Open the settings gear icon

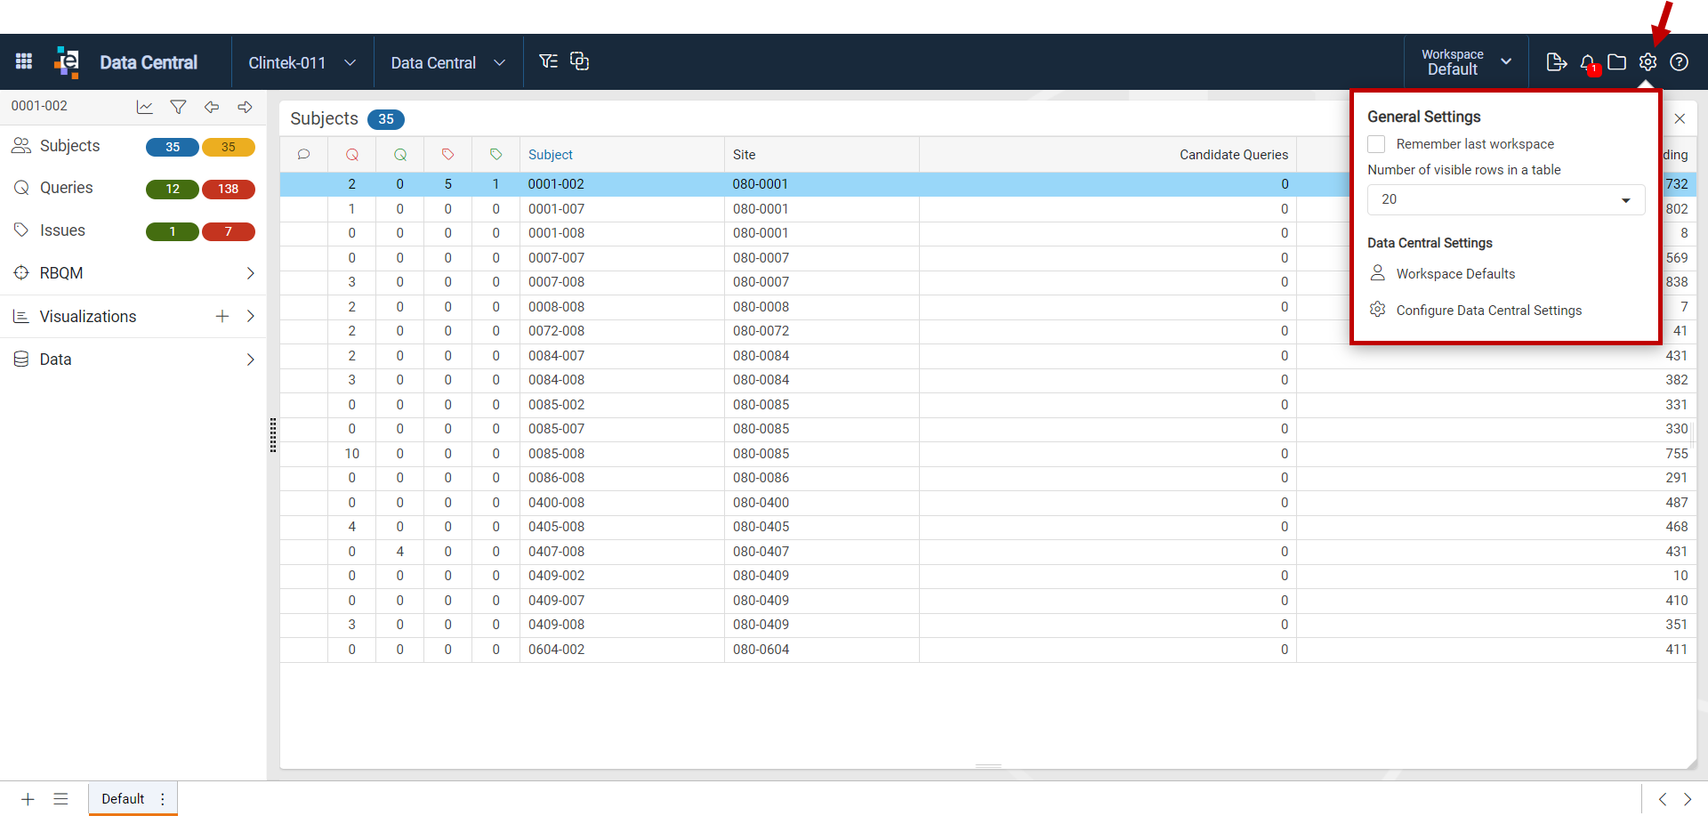pyautogui.click(x=1648, y=62)
